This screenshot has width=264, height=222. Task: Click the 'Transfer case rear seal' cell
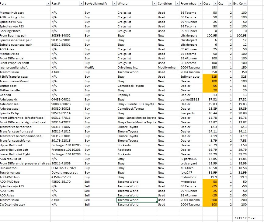click(x=25, y=127)
